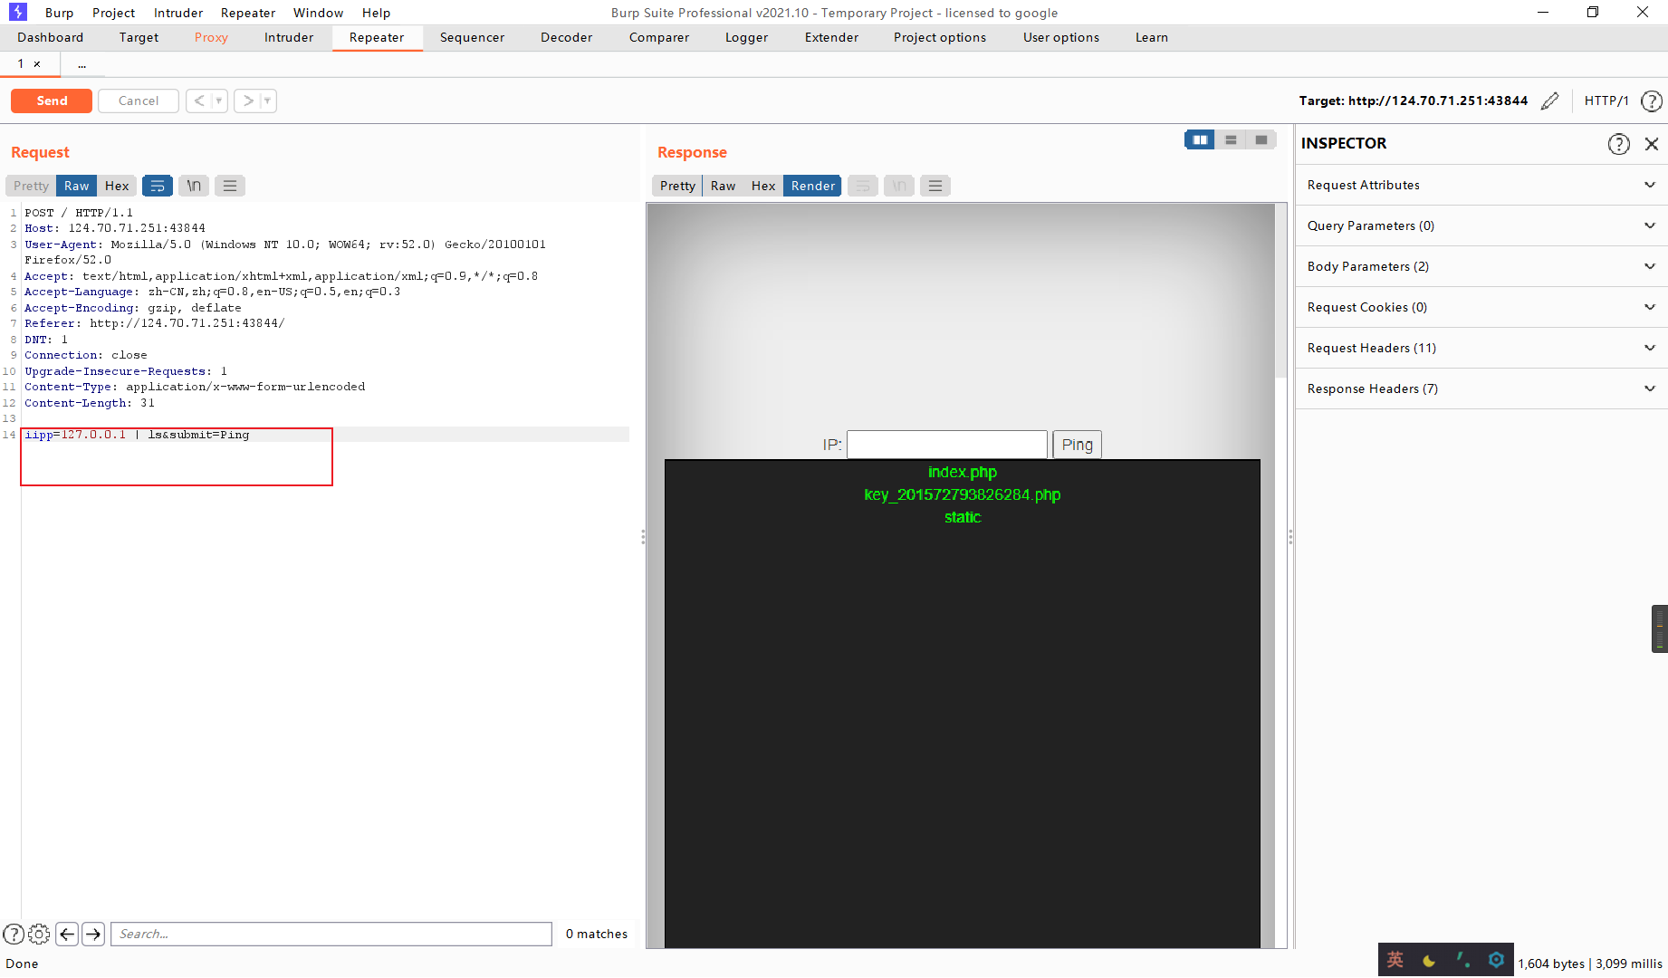1668x978 pixels.
Task: Edit the target URL with the pencil icon
Action: click(x=1550, y=101)
